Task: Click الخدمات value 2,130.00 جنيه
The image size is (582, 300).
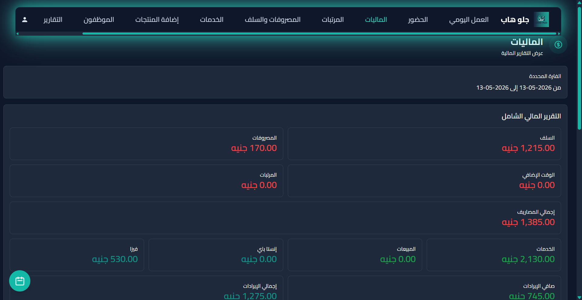Action: pyautogui.click(x=528, y=259)
